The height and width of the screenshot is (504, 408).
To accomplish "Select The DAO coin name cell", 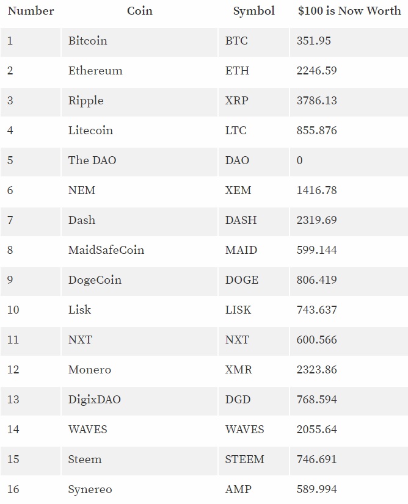I will click(92, 160).
